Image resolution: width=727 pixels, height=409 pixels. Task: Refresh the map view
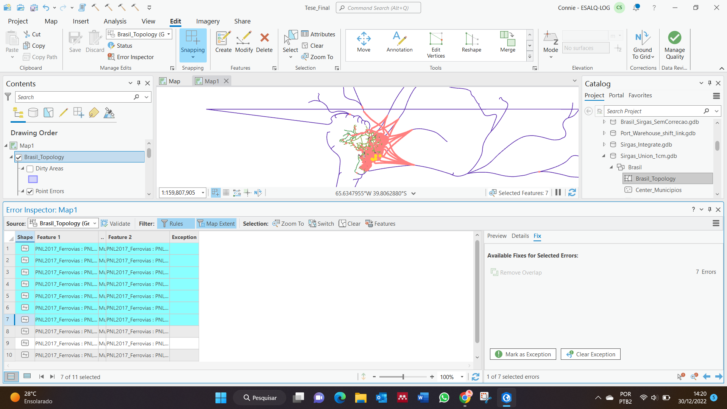tap(572, 193)
